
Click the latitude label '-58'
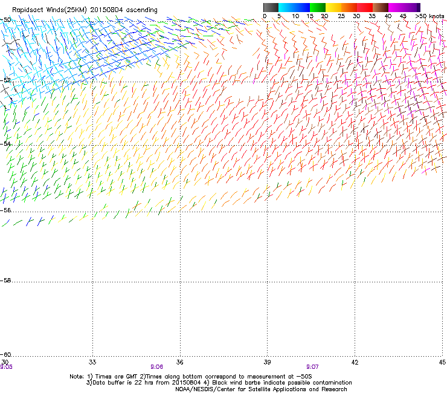pyautogui.click(x=5, y=281)
